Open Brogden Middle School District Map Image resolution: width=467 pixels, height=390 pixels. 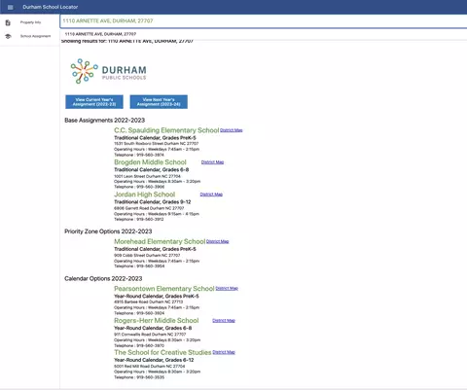212,162
